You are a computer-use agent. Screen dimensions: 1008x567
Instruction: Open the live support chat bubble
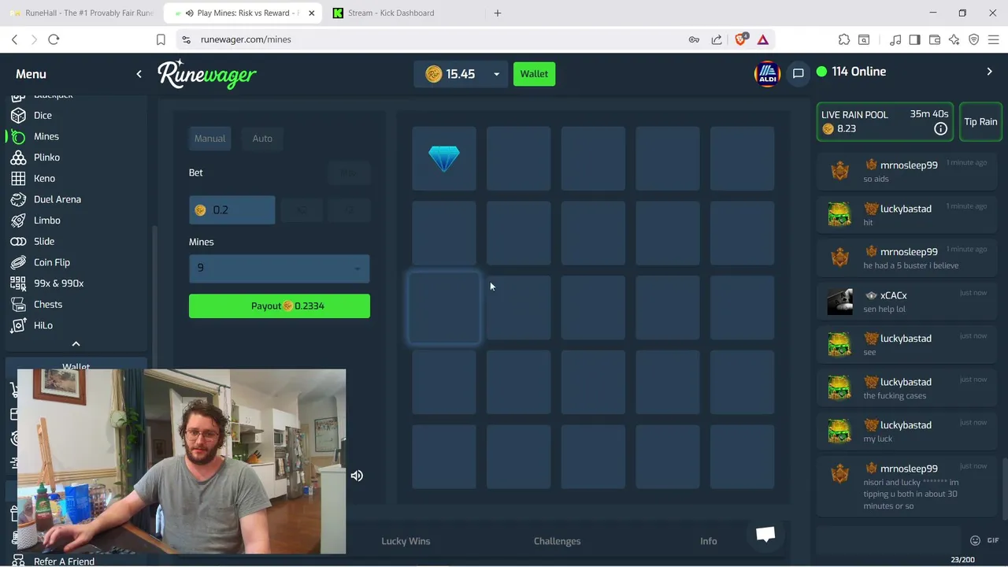point(765,535)
